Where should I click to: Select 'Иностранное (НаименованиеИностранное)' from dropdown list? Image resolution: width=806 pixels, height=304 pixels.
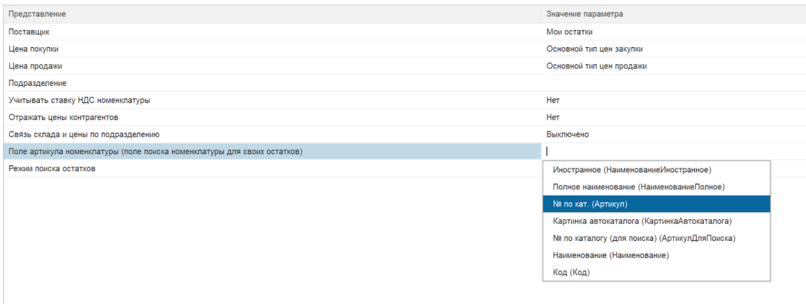click(632, 170)
